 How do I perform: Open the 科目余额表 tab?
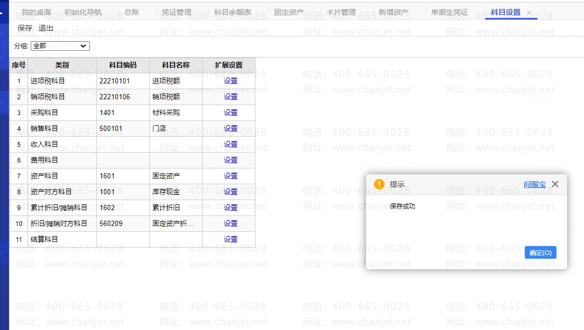[233, 12]
